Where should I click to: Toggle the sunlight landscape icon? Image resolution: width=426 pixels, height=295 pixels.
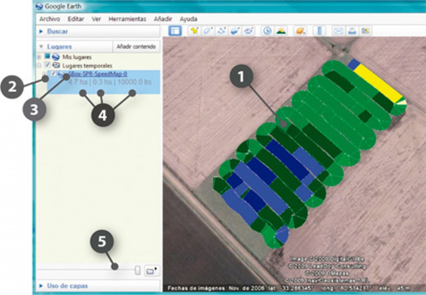click(x=281, y=31)
